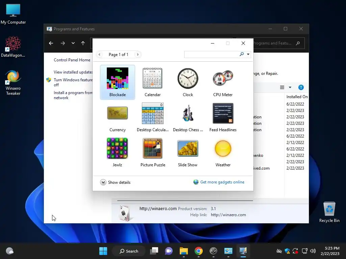Open View installed updates link
The width and height of the screenshot is (346, 259).
[x=73, y=72]
